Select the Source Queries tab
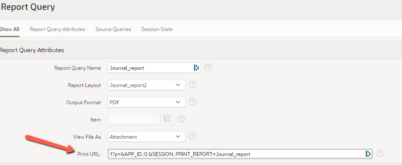The image size is (402, 165). coord(113,29)
